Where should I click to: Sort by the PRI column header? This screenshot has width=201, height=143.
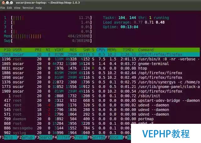coord(38,50)
